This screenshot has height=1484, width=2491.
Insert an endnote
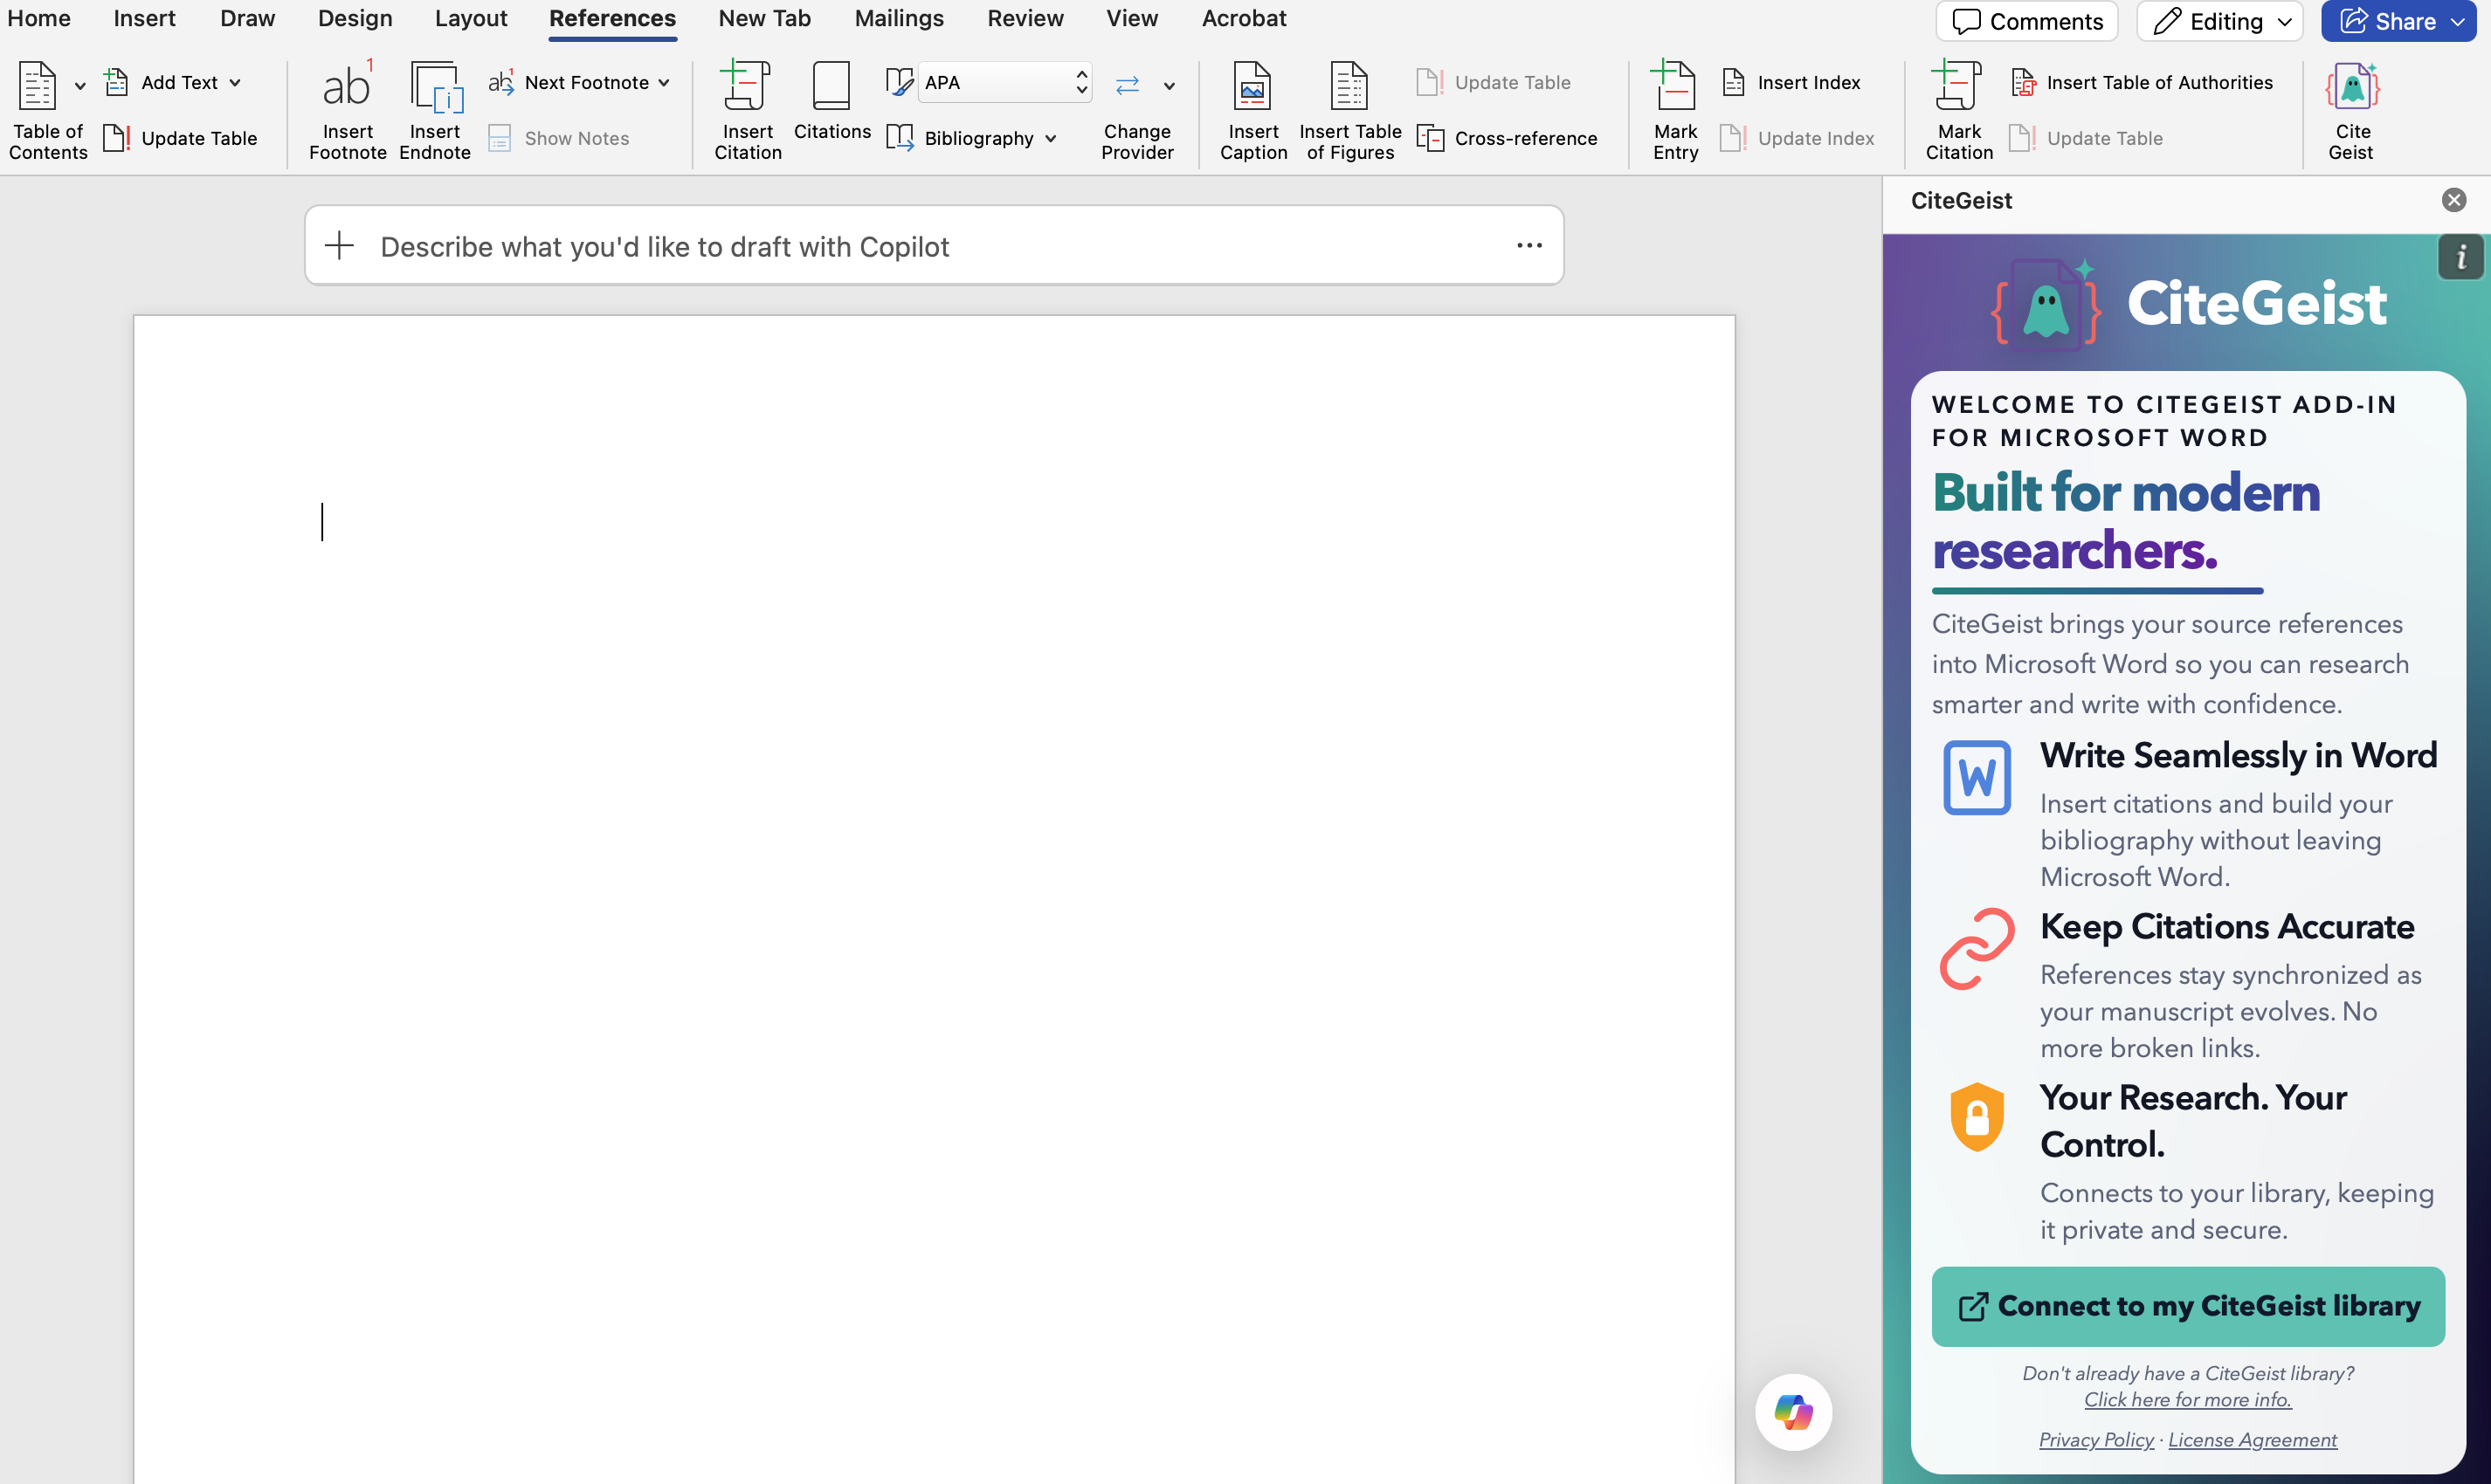[x=435, y=110]
